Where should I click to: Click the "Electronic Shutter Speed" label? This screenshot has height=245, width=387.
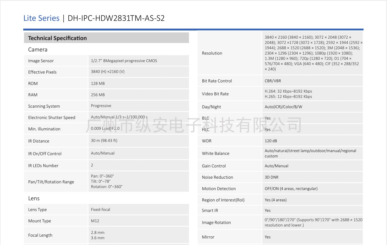(x=52, y=117)
